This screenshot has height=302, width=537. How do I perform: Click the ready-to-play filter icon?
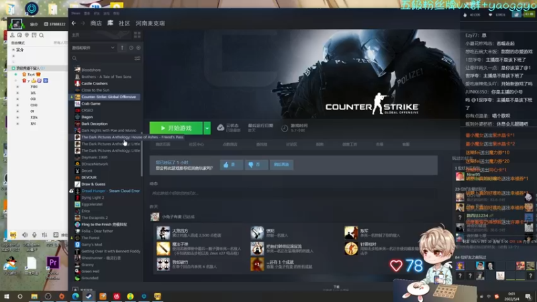(138, 48)
